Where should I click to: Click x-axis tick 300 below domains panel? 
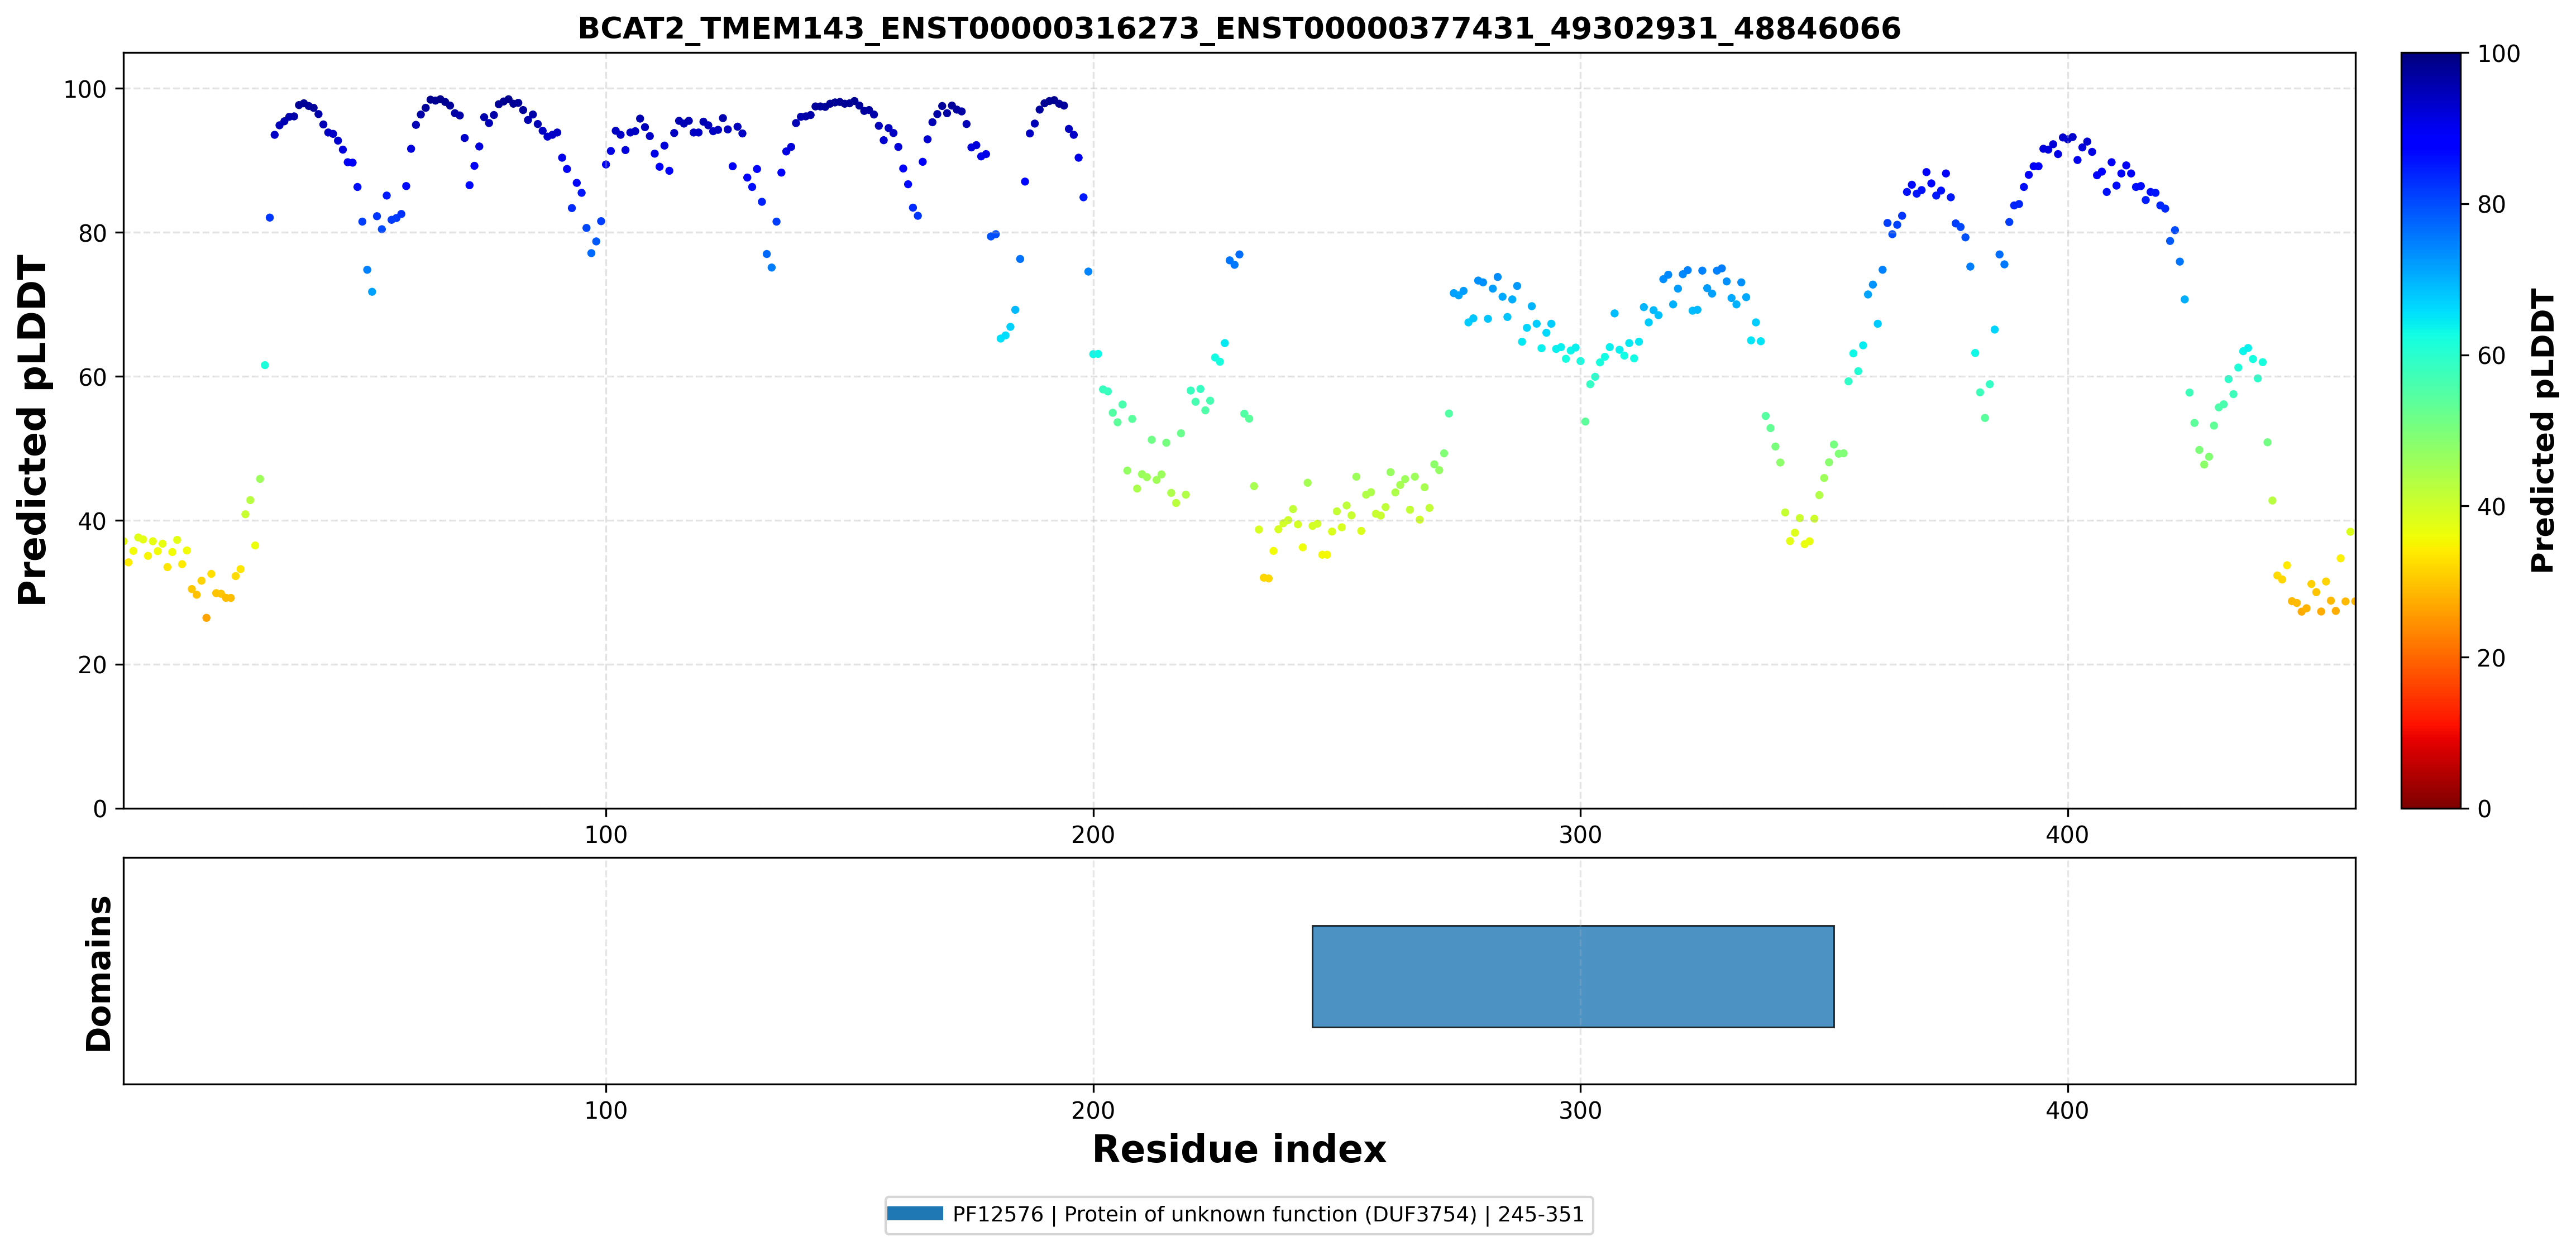point(1580,1111)
